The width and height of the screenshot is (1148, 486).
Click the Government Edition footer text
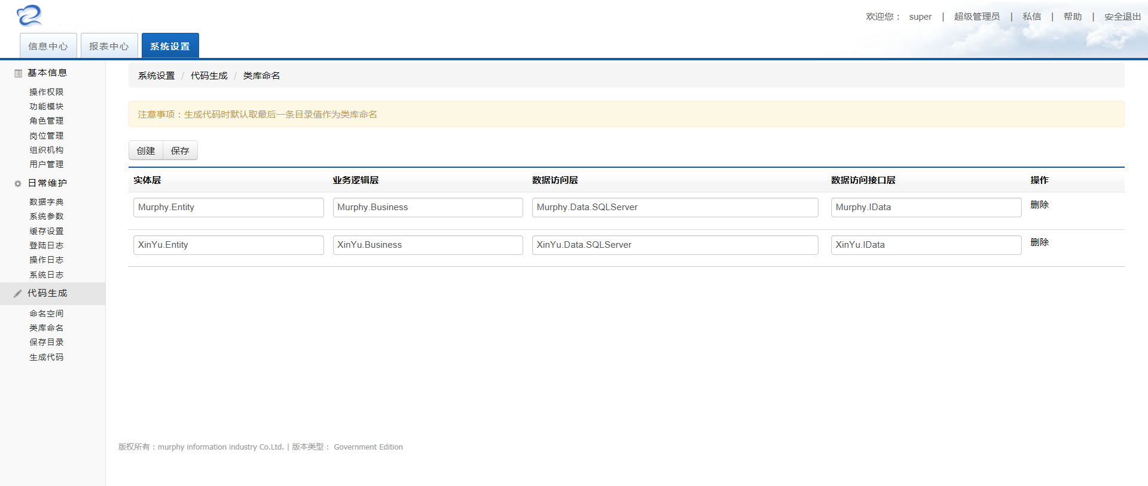(368, 447)
